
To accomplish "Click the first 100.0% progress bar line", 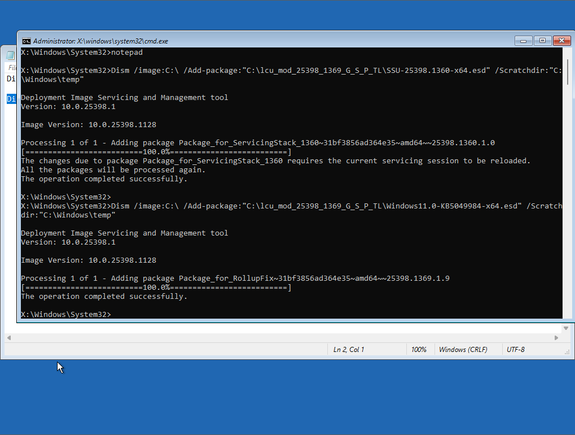I will pyautogui.click(x=156, y=152).
